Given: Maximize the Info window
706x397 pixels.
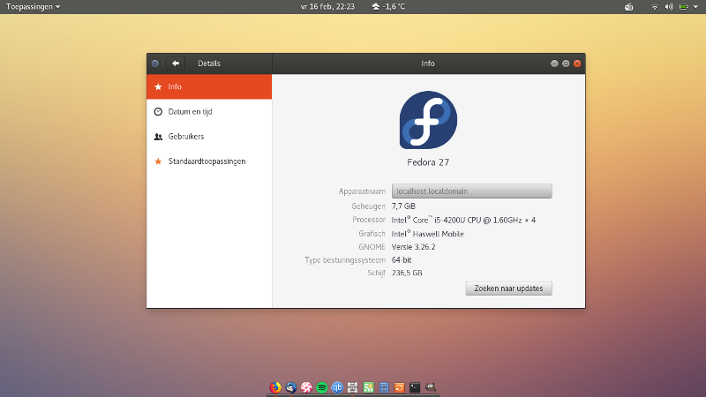Looking at the screenshot, I should click(x=566, y=64).
